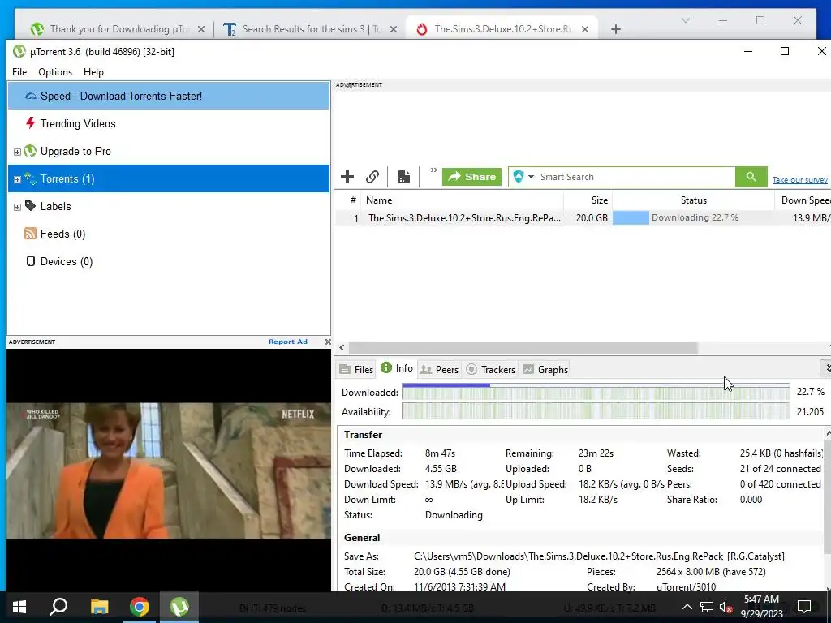The height and width of the screenshot is (623, 831).
Task: Open the notification center icon
Action: pyautogui.click(x=804, y=607)
